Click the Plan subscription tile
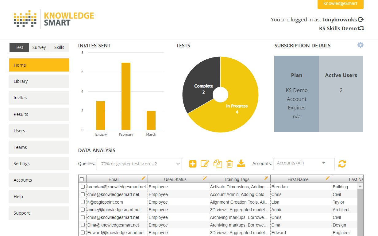The image size is (378, 236). coord(296,94)
